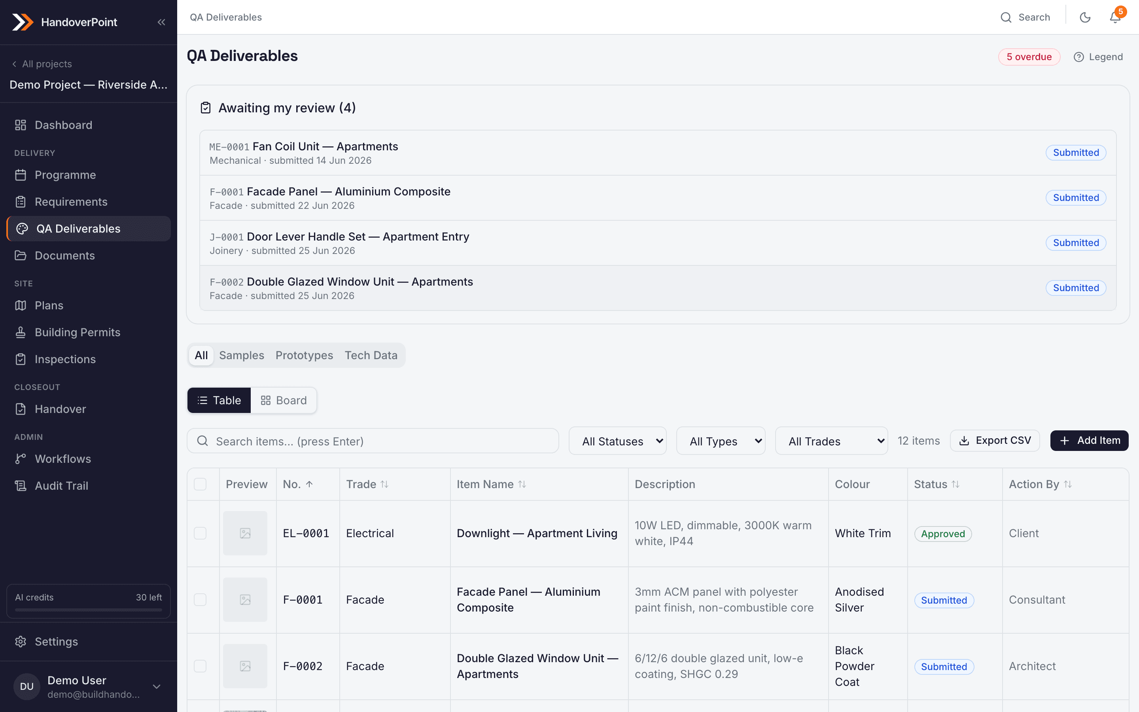Screen dimensions: 1139x712
Task: Expand the Demo User account menu chevron
Action: [157, 687]
